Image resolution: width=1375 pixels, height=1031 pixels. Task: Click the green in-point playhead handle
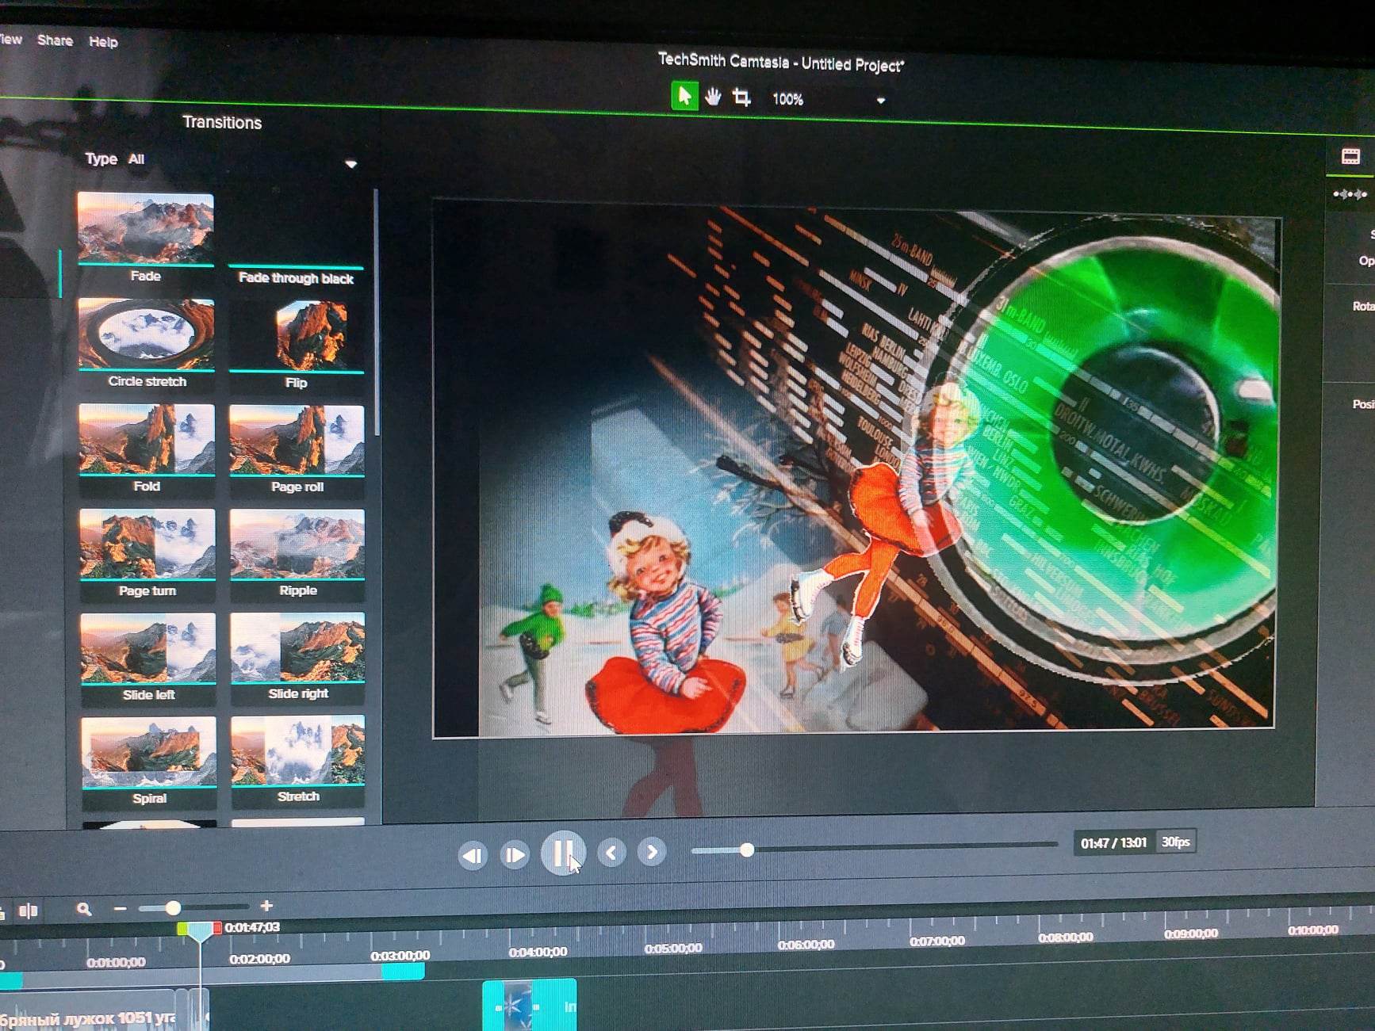182,928
